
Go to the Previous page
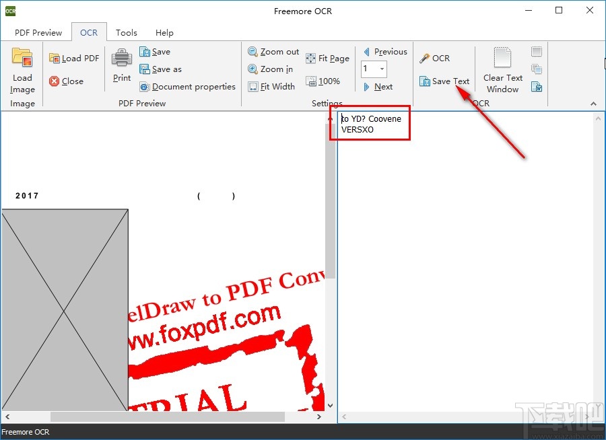(x=385, y=51)
